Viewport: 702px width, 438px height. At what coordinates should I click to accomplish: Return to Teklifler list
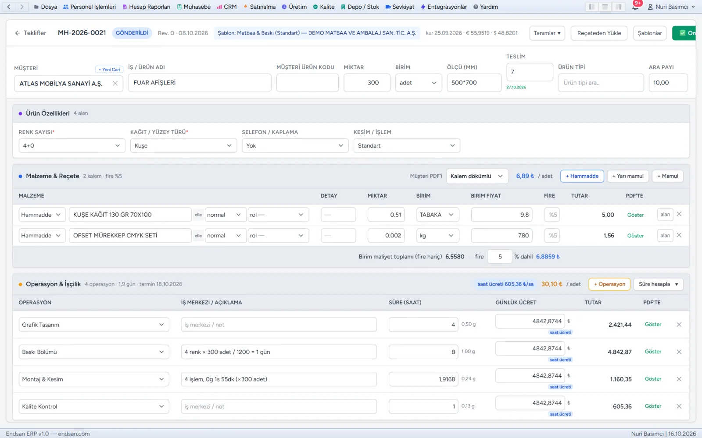(x=30, y=33)
